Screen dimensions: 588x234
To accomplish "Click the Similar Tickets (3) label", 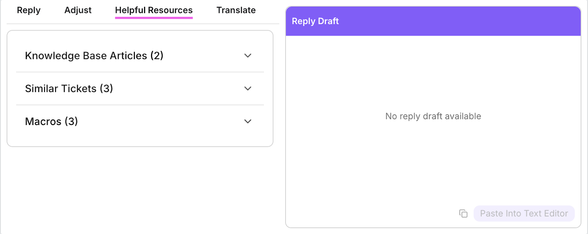I will [x=69, y=88].
